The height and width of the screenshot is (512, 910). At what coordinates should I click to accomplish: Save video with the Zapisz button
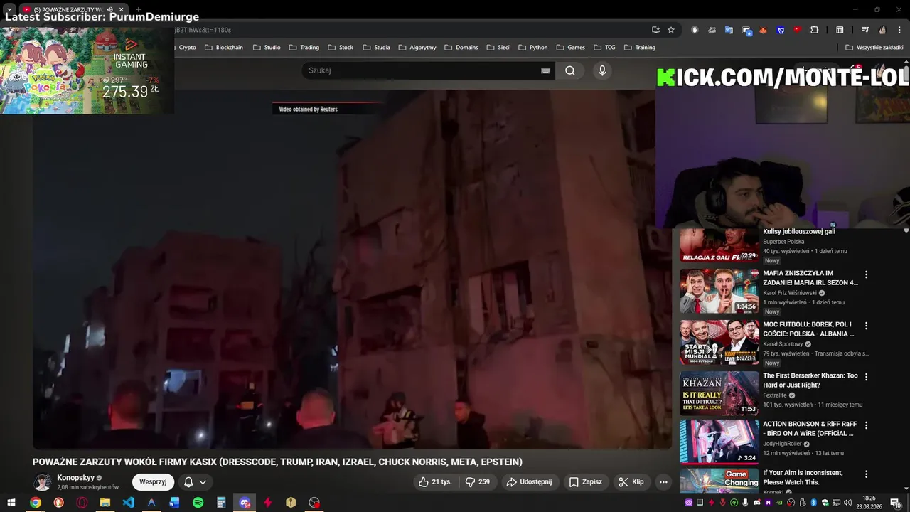pyautogui.click(x=586, y=481)
